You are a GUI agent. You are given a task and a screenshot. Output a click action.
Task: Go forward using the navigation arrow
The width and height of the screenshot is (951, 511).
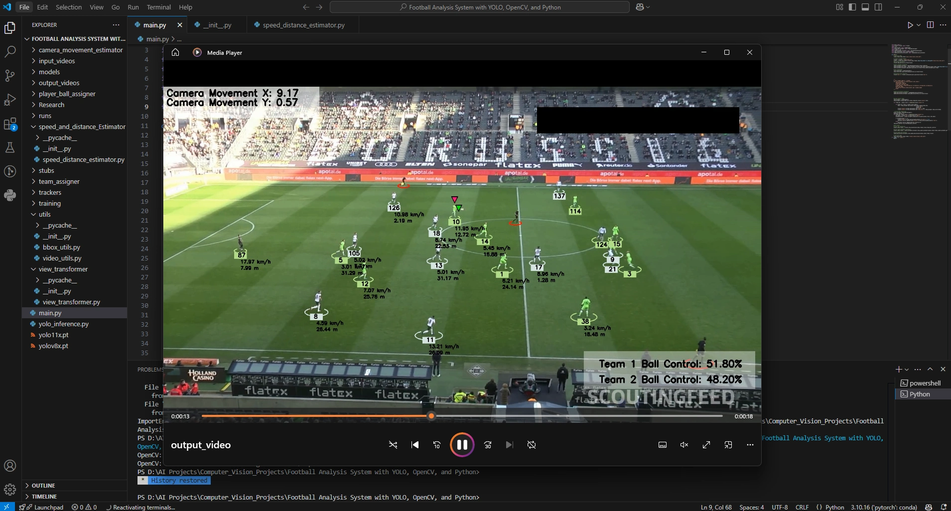[x=319, y=7]
